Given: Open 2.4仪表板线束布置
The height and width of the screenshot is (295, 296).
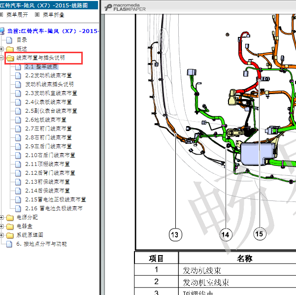Looking at the screenshot, I should click(49, 102).
